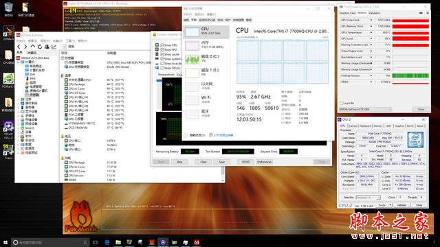
Task: Switch to Graphics Card tab in GPU-Z
Action: [348, 13]
